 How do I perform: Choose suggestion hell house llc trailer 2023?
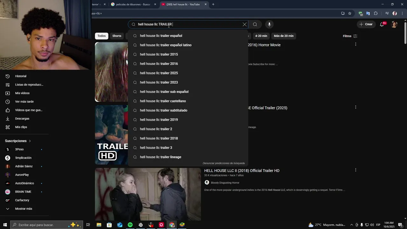[188, 82]
